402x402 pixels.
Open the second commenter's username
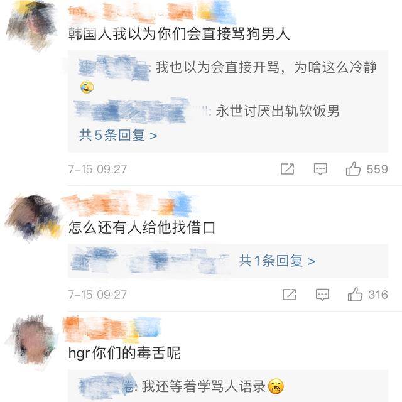click(x=128, y=204)
